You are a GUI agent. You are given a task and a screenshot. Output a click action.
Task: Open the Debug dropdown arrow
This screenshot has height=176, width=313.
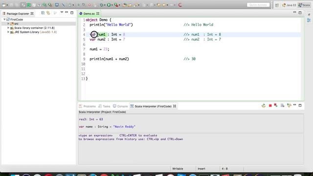click(x=105, y=5)
